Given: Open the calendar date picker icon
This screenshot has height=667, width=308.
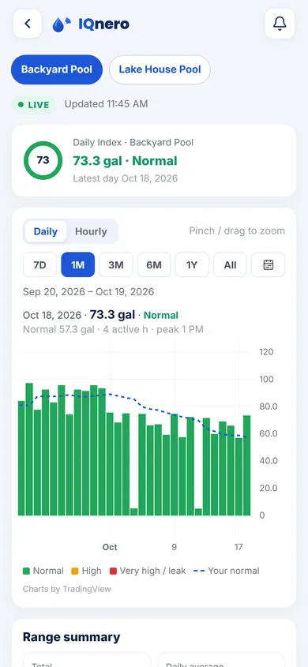Looking at the screenshot, I should point(268,264).
